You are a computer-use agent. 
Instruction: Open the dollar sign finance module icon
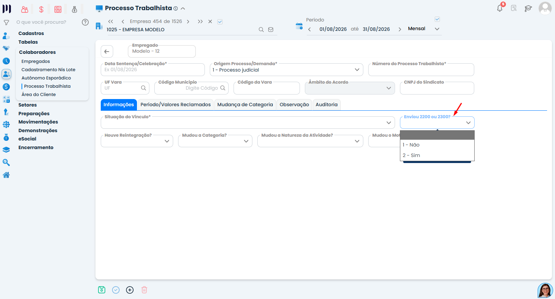point(42,9)
